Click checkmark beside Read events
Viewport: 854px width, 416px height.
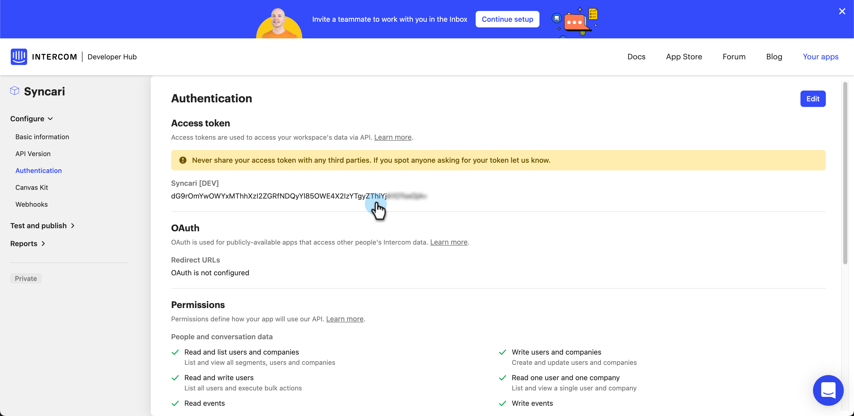(x=175, y=403)
